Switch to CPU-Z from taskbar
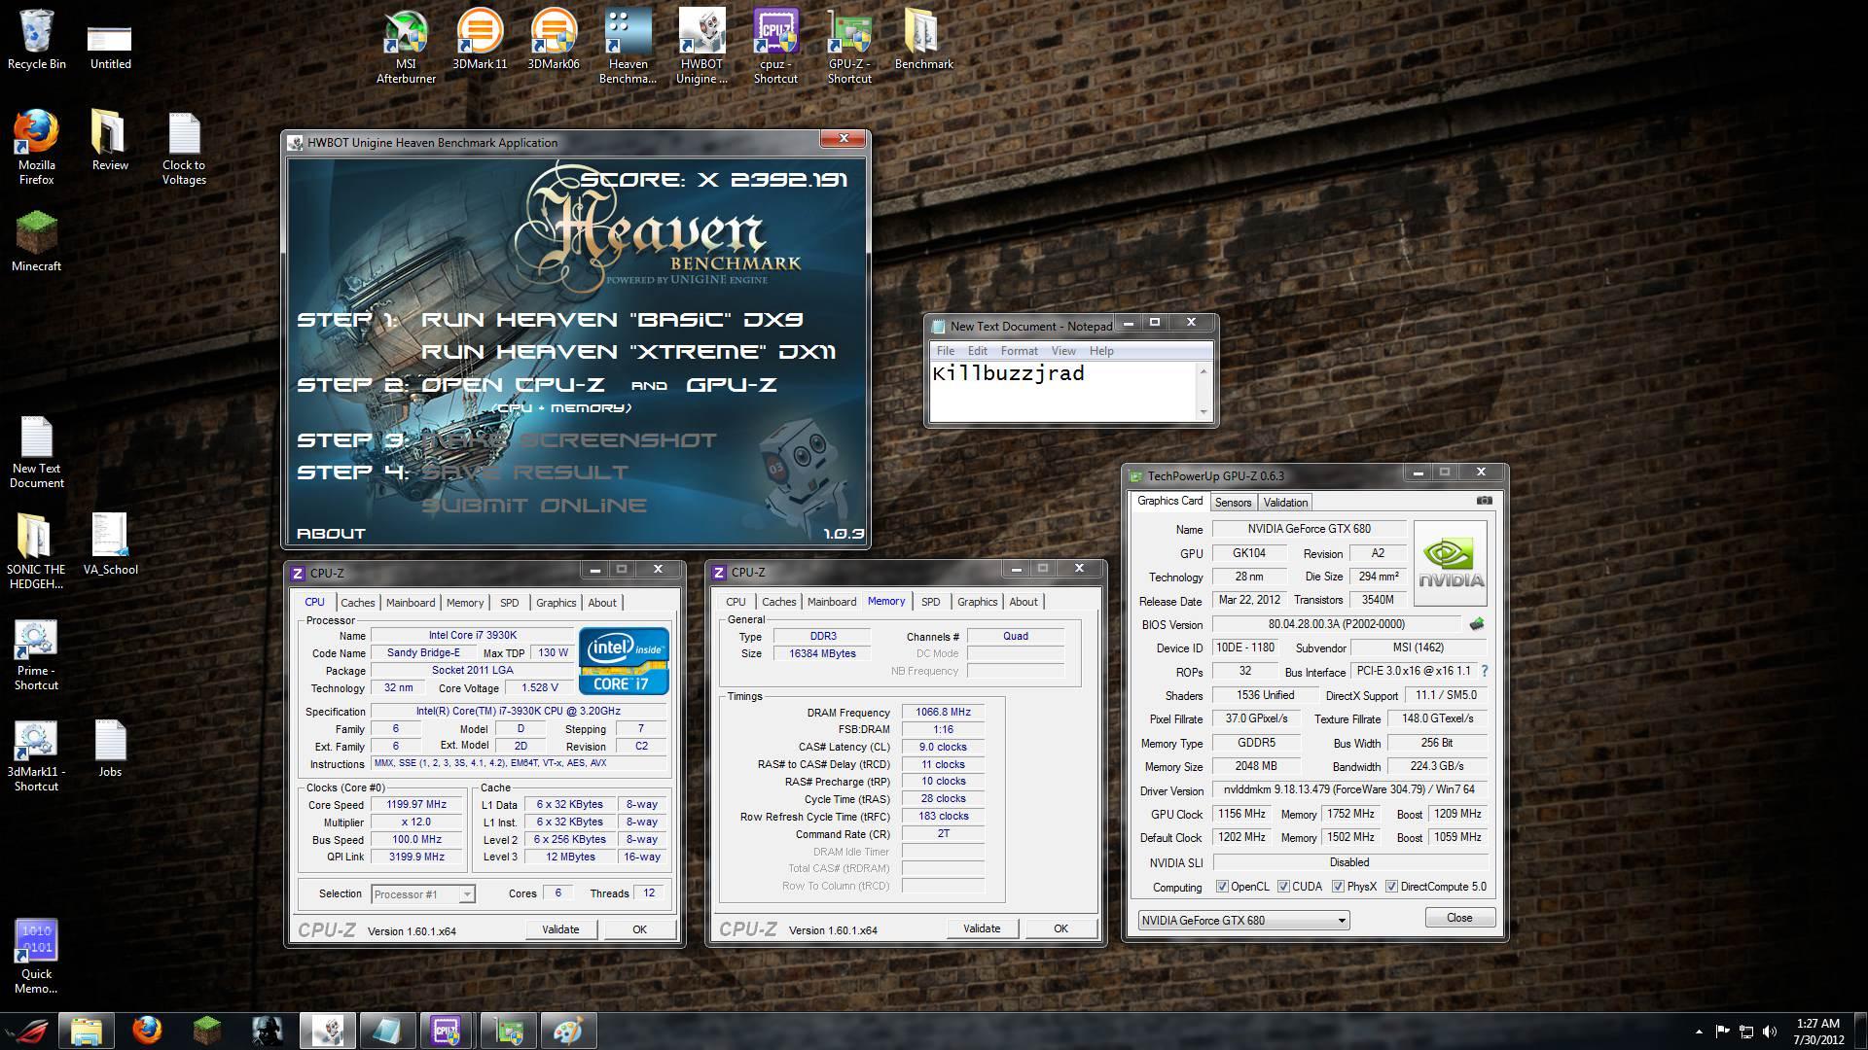The image size is (1868, 1050). point(446,1031)
